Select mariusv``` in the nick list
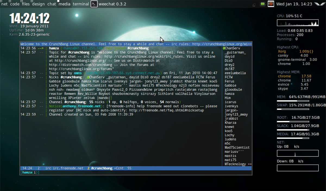 (x=234, y=152)
